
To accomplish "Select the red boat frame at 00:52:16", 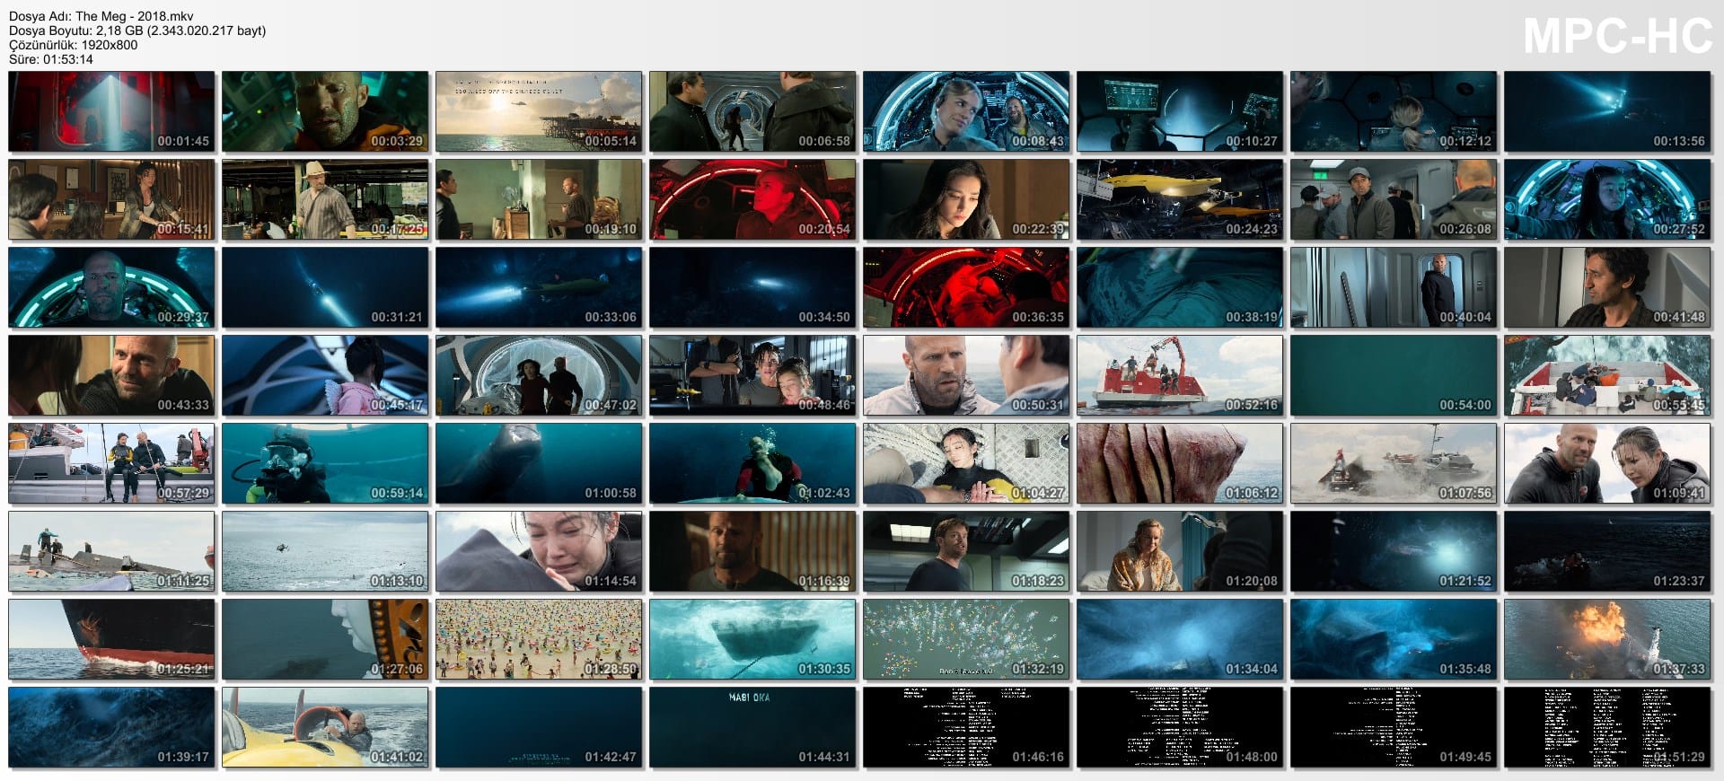I will [1180, 375].
